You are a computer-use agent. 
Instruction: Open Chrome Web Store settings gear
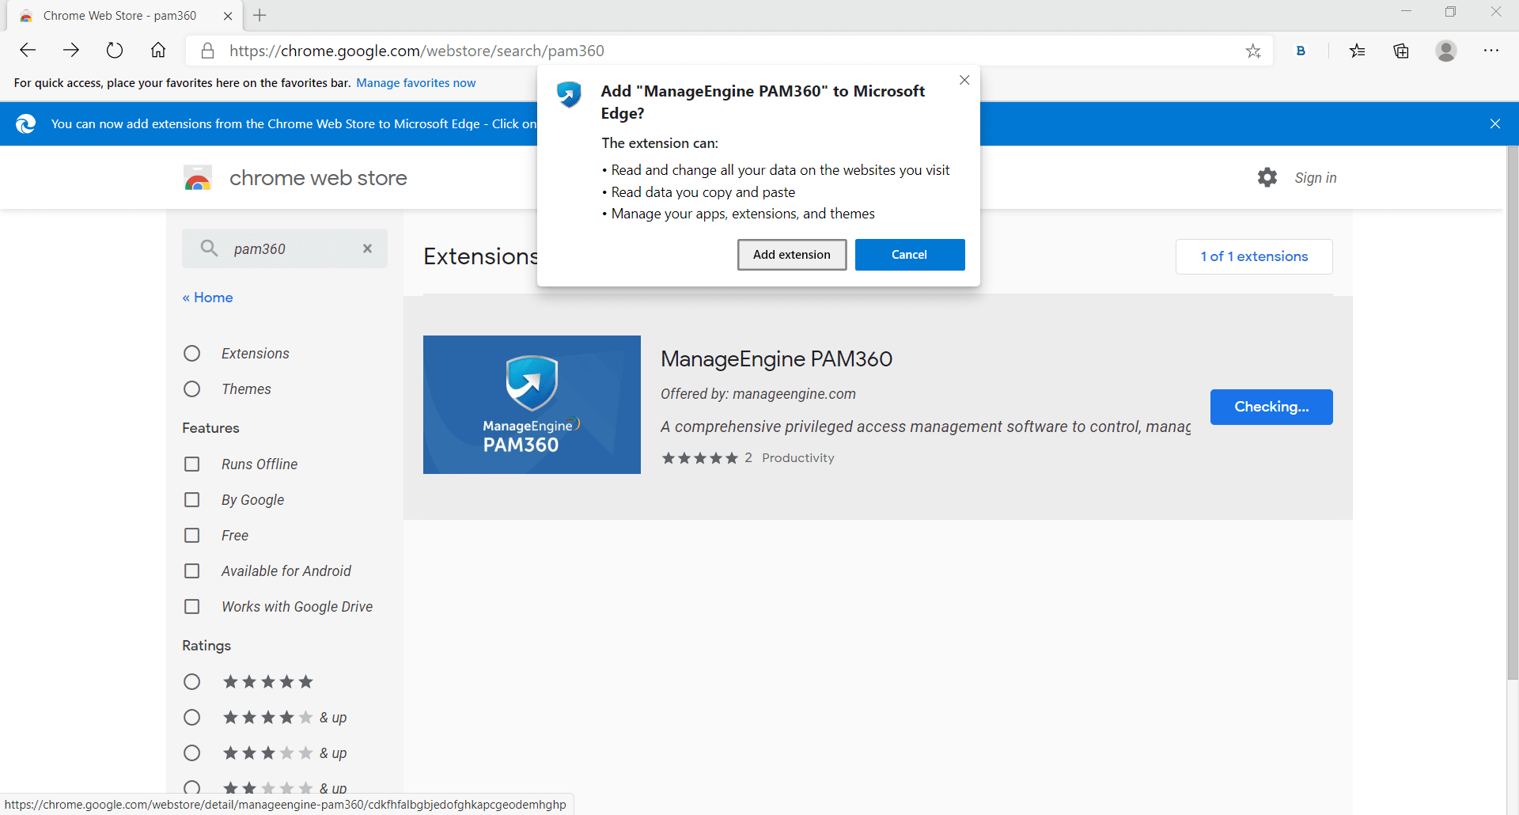(1267, 177)
